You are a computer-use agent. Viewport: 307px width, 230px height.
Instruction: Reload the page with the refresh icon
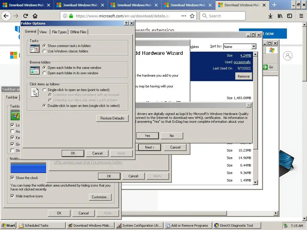pyautogui.click(x=26, y=16)
